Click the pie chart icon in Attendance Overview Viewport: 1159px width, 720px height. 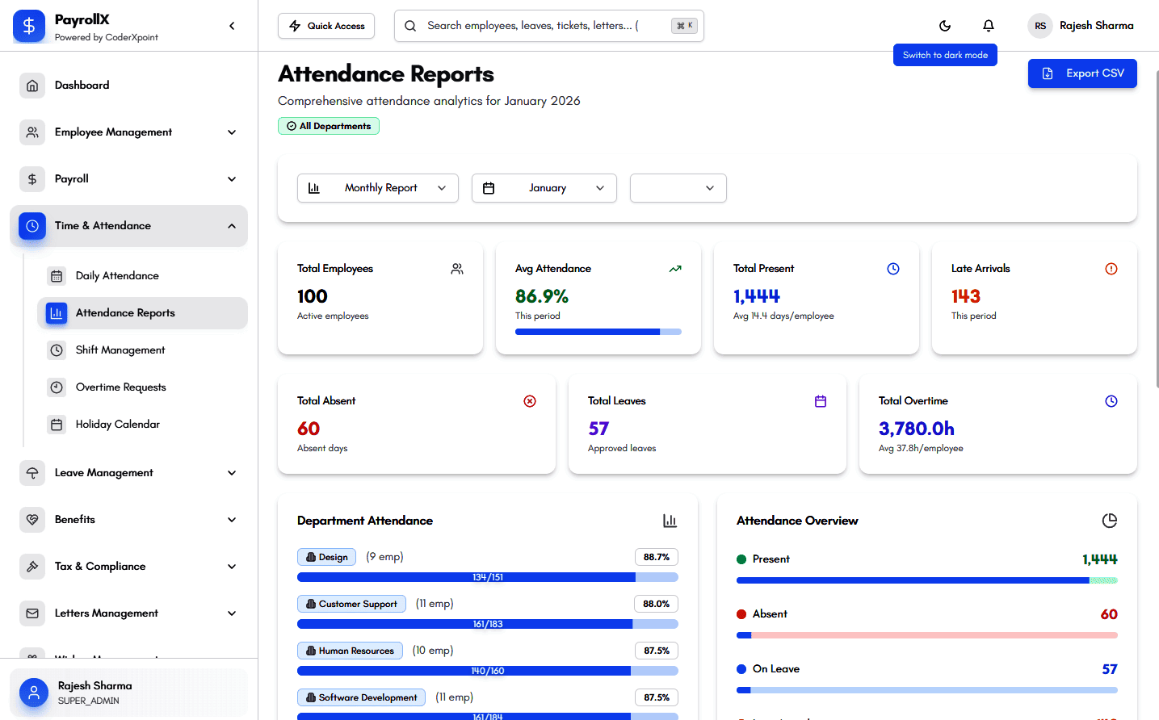click(1109, 521)
